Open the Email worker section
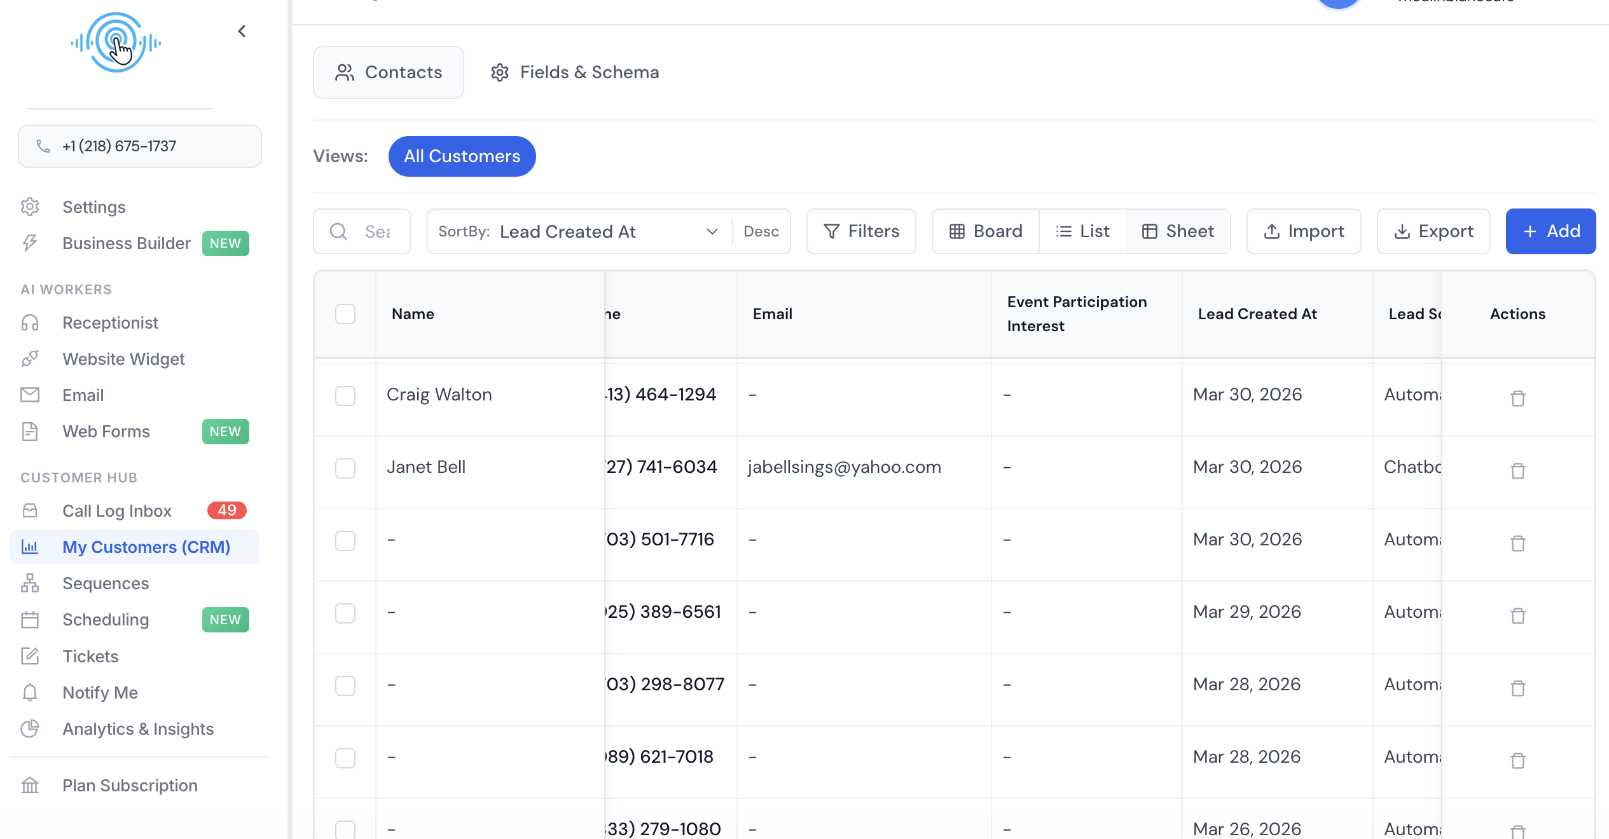 (83, 395)
